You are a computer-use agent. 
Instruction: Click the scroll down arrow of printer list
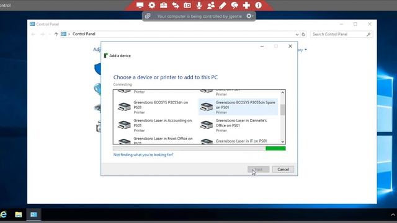[283, 142]
